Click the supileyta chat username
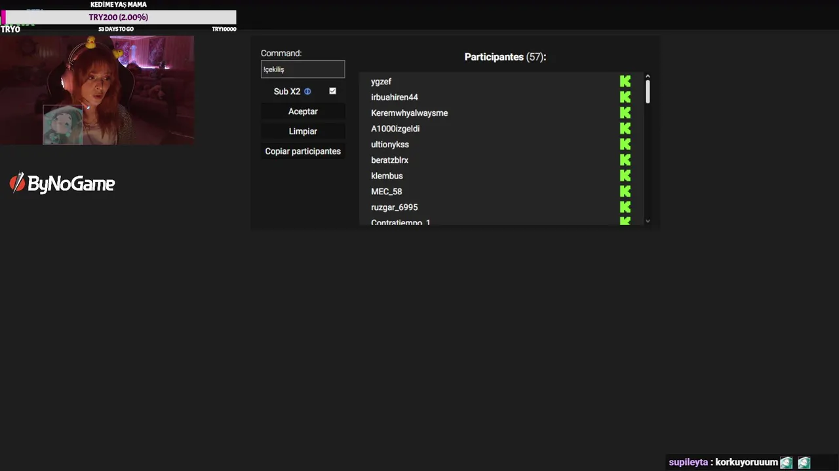This screenshot has height=471, width=839. click(688, 462)
